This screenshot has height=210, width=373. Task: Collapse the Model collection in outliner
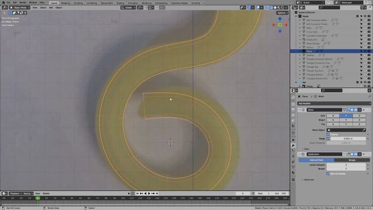[x=296, y=16]
